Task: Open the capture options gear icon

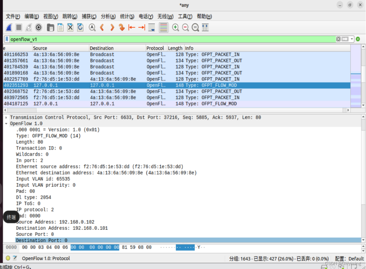Action: point(38,27)
